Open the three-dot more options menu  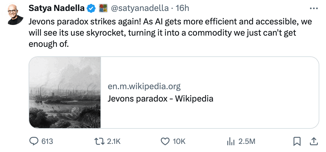coord(313,8)
